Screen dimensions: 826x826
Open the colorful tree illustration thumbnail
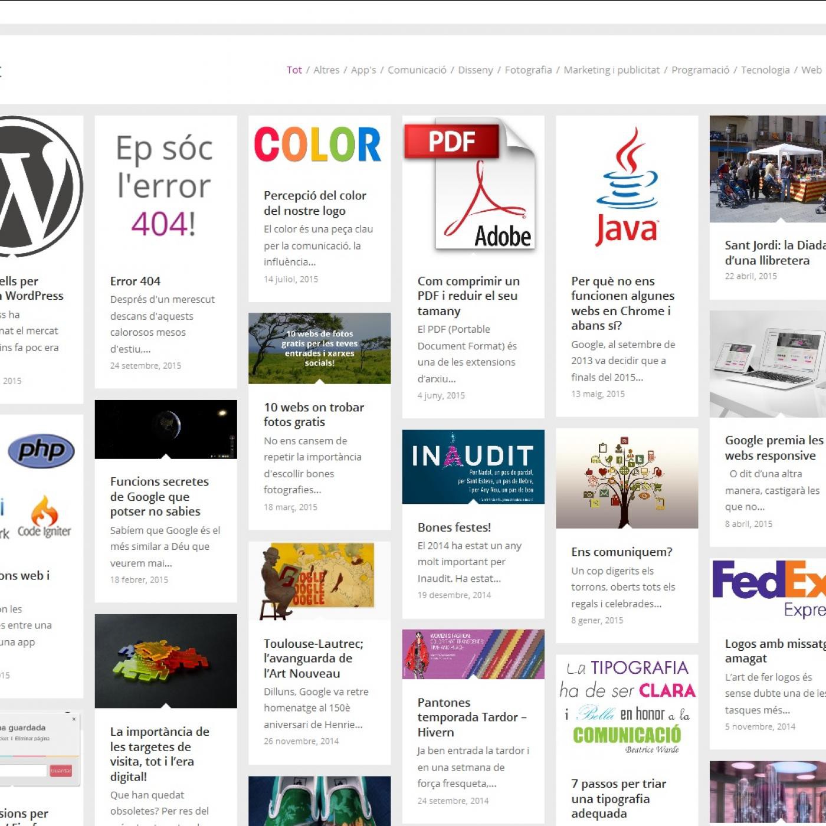point(627,478)
